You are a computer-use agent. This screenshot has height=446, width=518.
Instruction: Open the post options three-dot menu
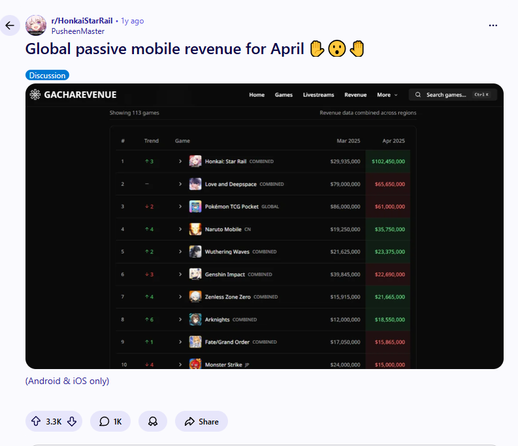coord(493,25)
